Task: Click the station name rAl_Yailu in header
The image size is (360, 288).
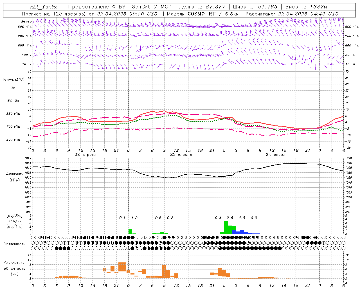Action: [x=43, y=7]
